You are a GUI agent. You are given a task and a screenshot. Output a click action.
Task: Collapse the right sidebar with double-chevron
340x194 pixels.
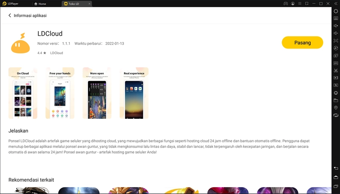[x=336, y=4]
